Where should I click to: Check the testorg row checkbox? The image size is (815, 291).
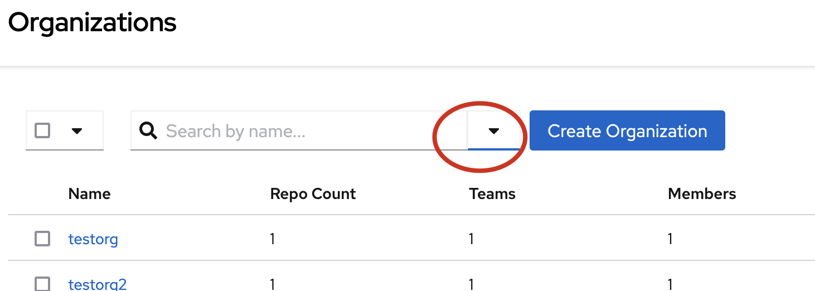point(42,239)
